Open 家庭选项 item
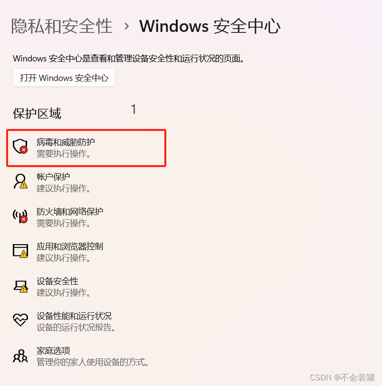Image resolution: width=382 pixels, height=386 pixels. click(86, 356)
